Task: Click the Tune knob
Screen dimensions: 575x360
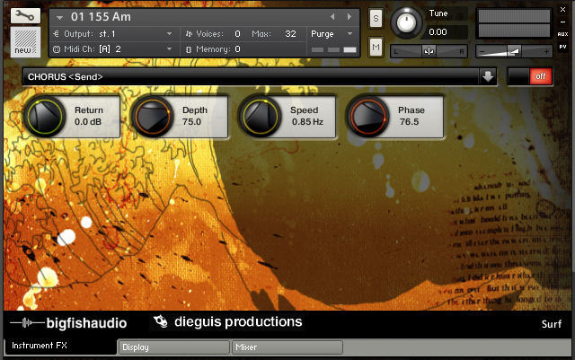Action: pyautogui.click(x=405, y=22)
